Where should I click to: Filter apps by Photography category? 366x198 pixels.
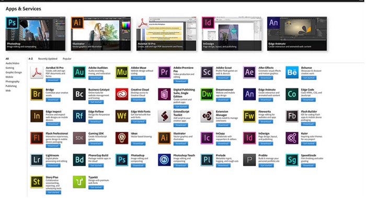13,81
